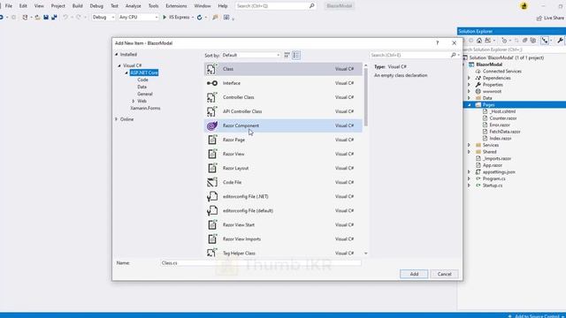Screen dimensions: 566x318
Task: Open the Sort by Default dropdown
Action: click(251, 55)
